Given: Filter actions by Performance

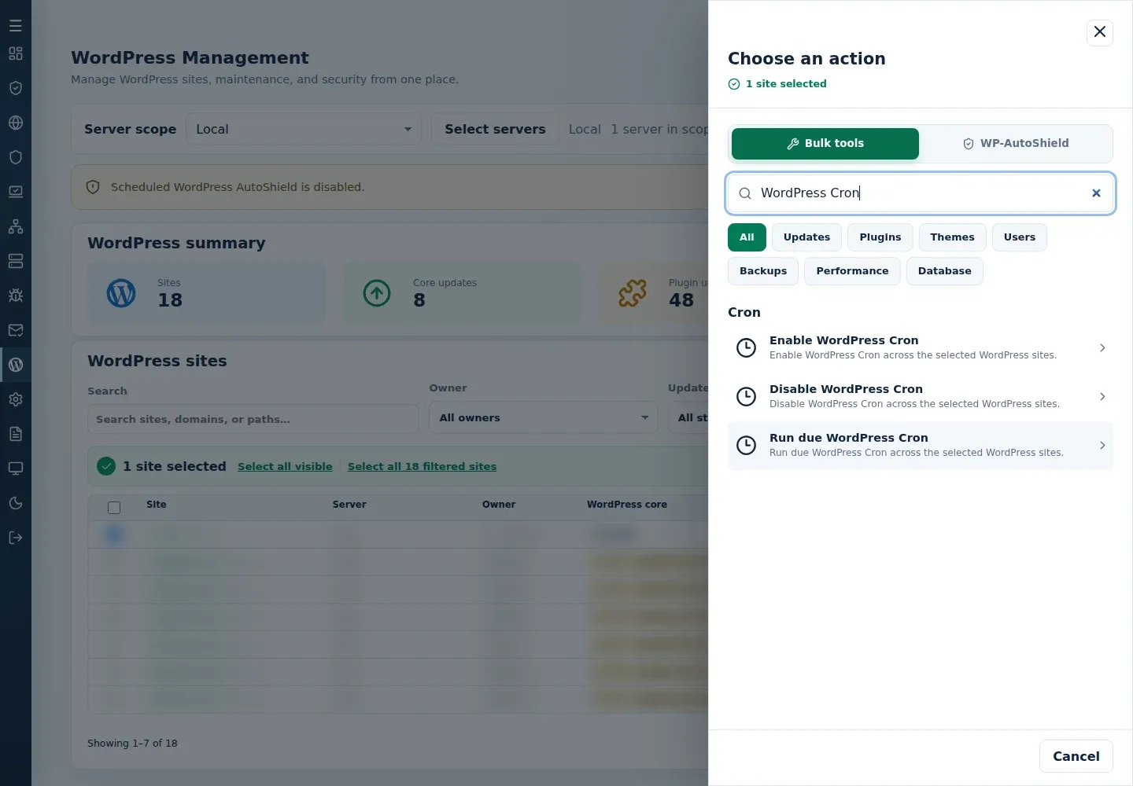Looking at the screenshot, I should coord(852,271).
